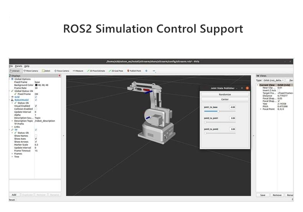Image resolution: width=303 pixels, height=212 pixels.
Task: Activate the Publish Point tool
Action: 134,71
